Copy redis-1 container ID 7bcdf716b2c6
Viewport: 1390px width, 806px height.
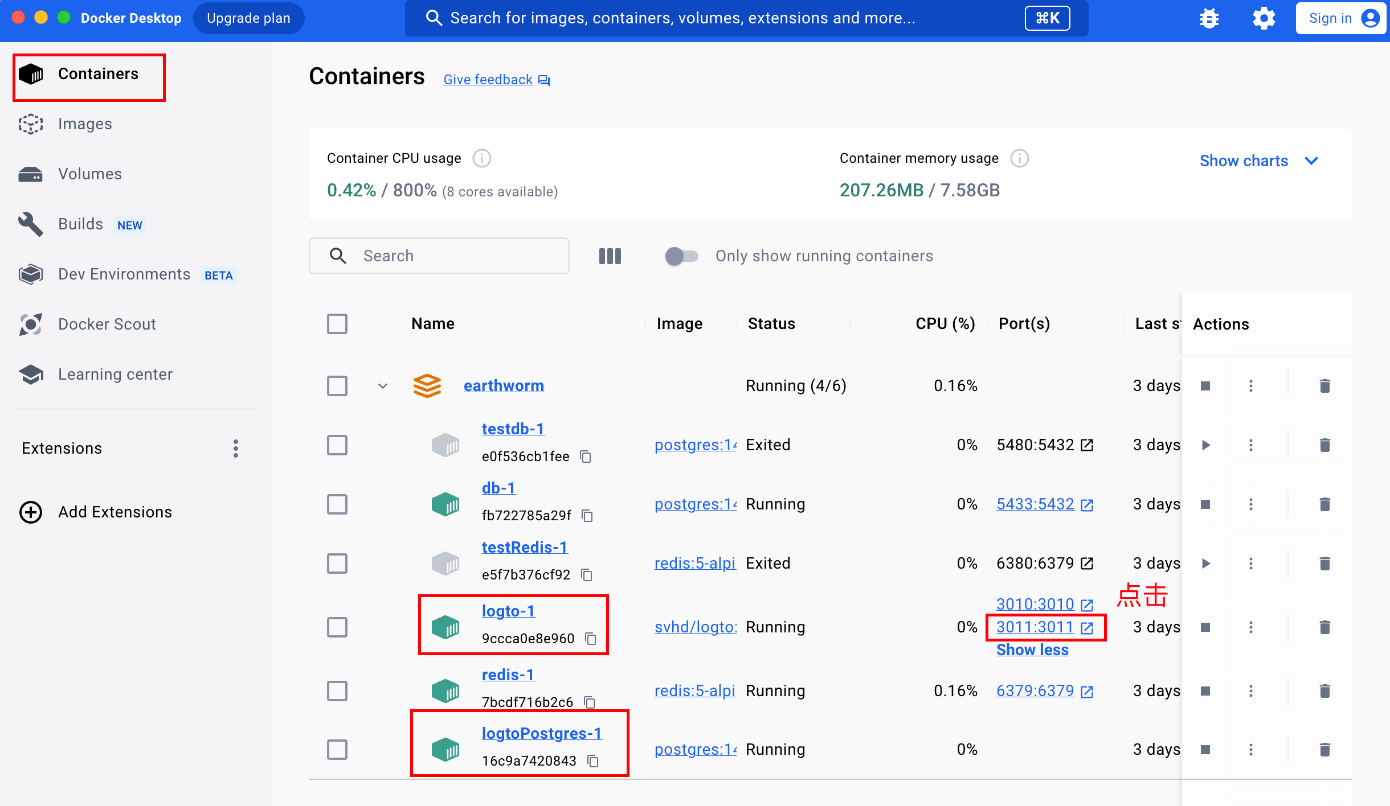tap(590, 702)
